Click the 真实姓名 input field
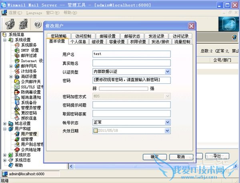The height and width of the screenshot is (183, 240). (132, 63)
